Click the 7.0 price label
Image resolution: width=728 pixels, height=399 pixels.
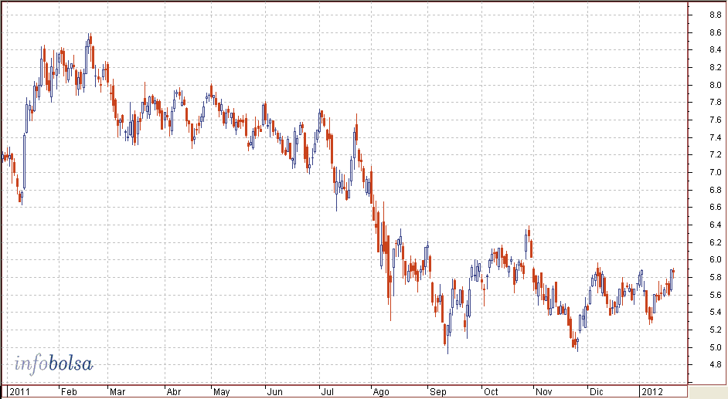tap(716, 172)
